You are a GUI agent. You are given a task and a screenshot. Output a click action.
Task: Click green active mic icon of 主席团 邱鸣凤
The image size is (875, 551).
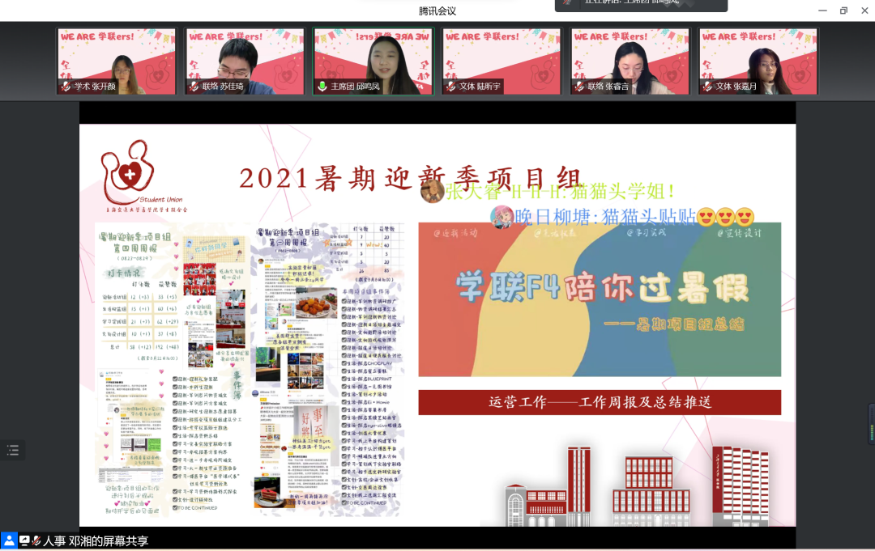pos(322,87)
